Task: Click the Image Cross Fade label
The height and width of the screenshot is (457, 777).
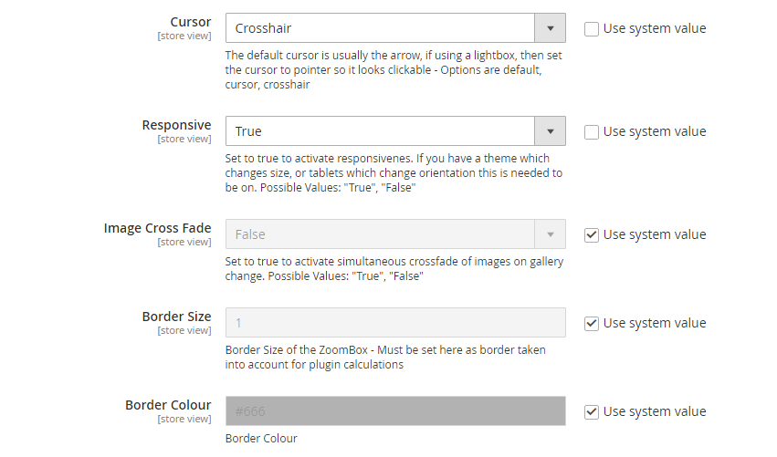Action: pos(157,228)
